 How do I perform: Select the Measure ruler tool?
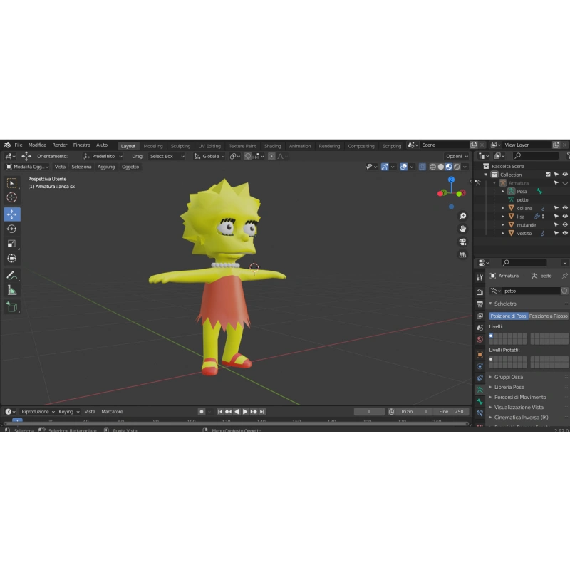(12, 290)
